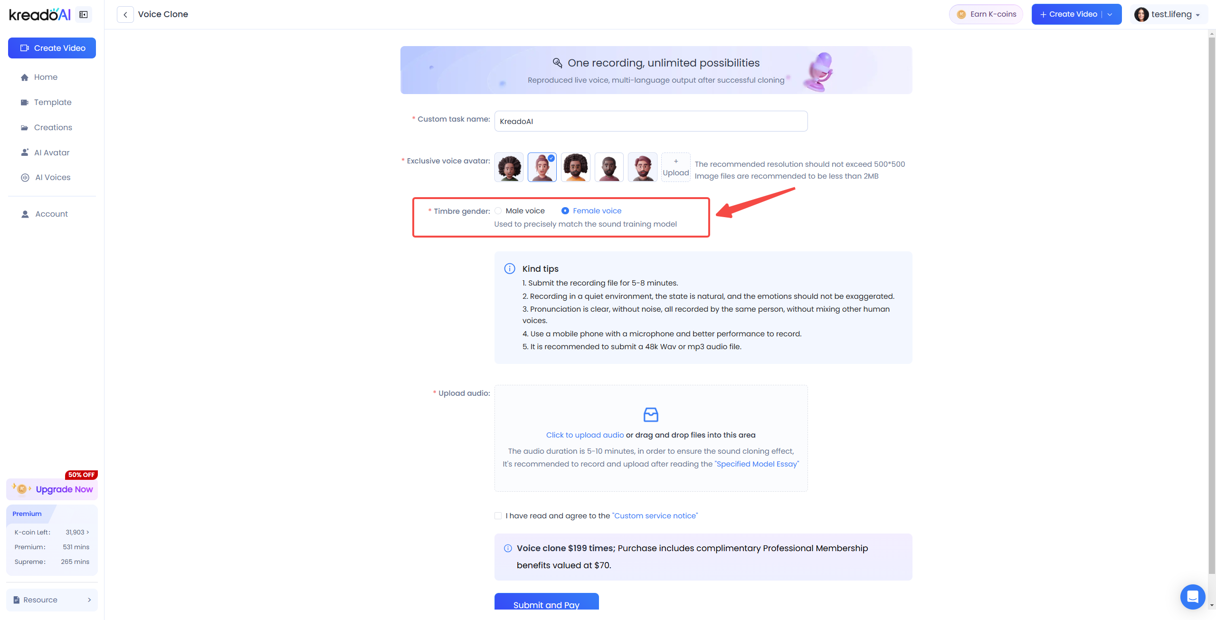1216x620 pixels.
Task: Open the Earn K-coins badge
Action: click(x=987, y=14)
